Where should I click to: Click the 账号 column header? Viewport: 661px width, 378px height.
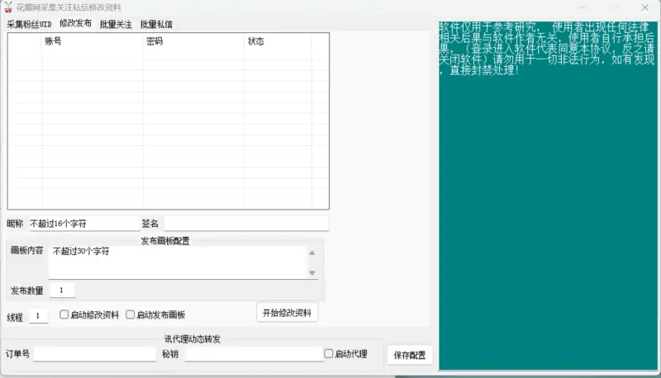93,41
